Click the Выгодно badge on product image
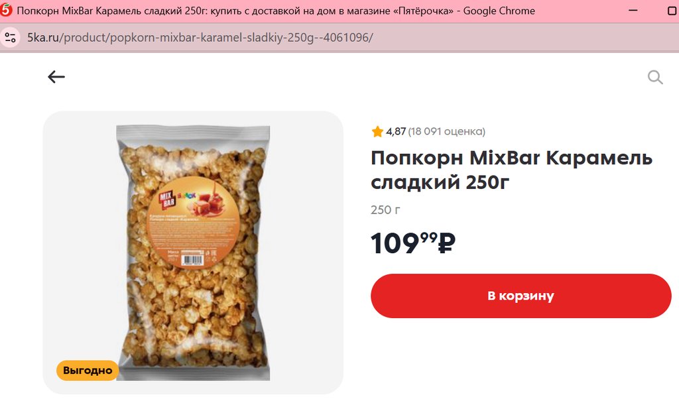The image size is (679, 399). click(x=88, y=370)
